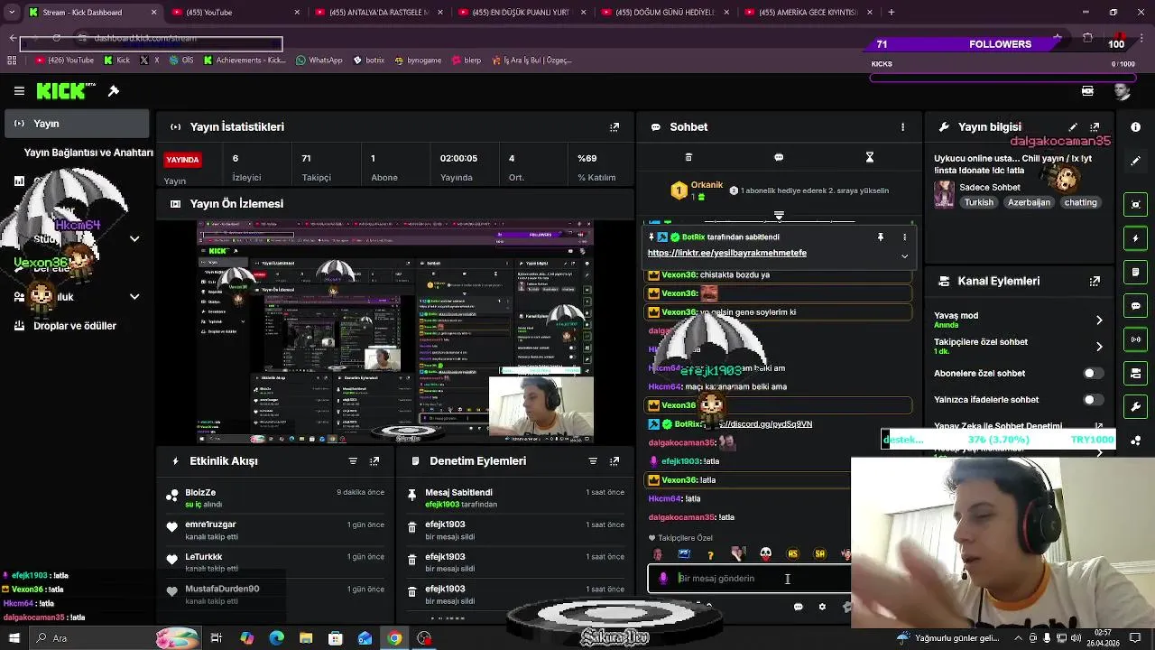Image resolution: width=1155 pixels, height=650 pixels.
Task: Open the Kick hamburger menu
Action: [x=19, y=91]
